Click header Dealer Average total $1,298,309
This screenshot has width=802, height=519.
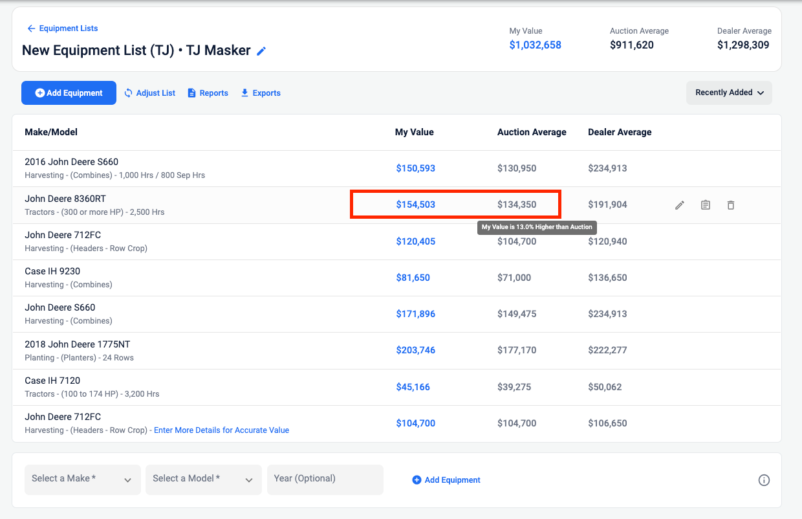pos(743,45)
